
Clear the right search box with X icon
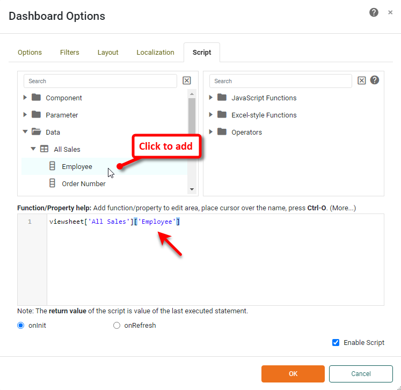[362, 81]
